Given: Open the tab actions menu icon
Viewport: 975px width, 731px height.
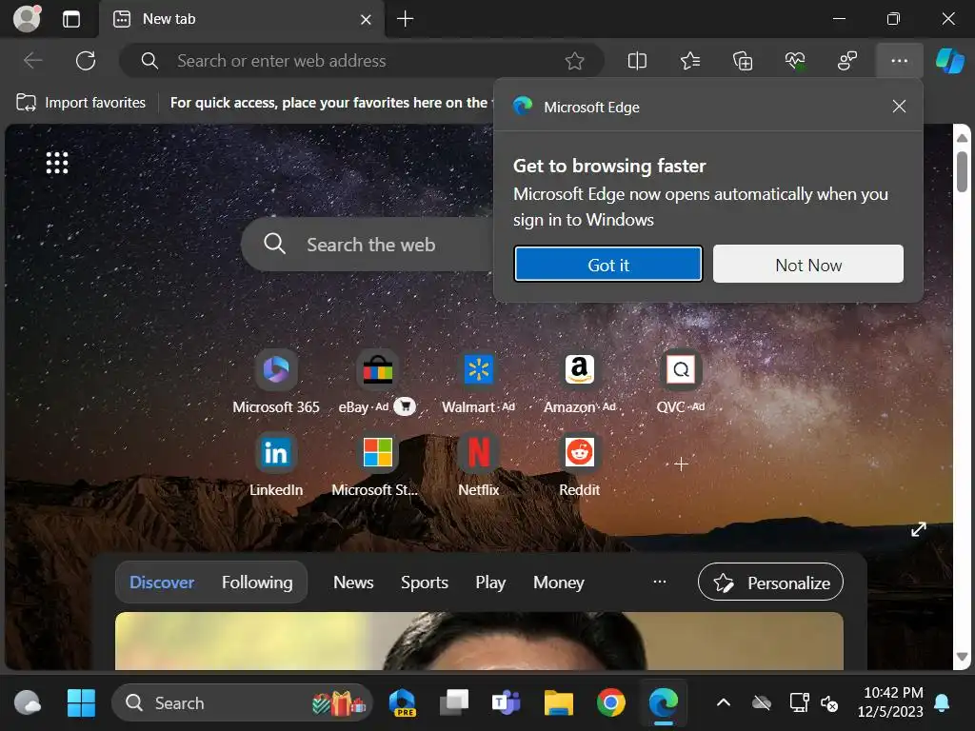Looking at the screenshot, I should point(71,19).
